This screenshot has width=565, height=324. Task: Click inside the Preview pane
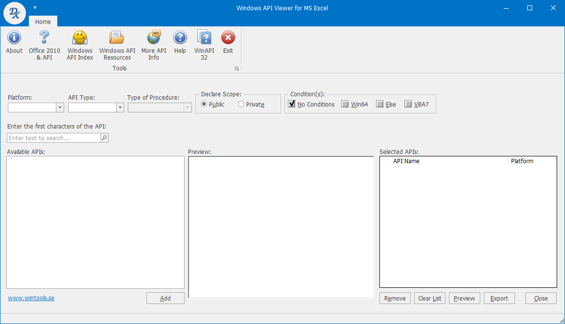(281, 227)
